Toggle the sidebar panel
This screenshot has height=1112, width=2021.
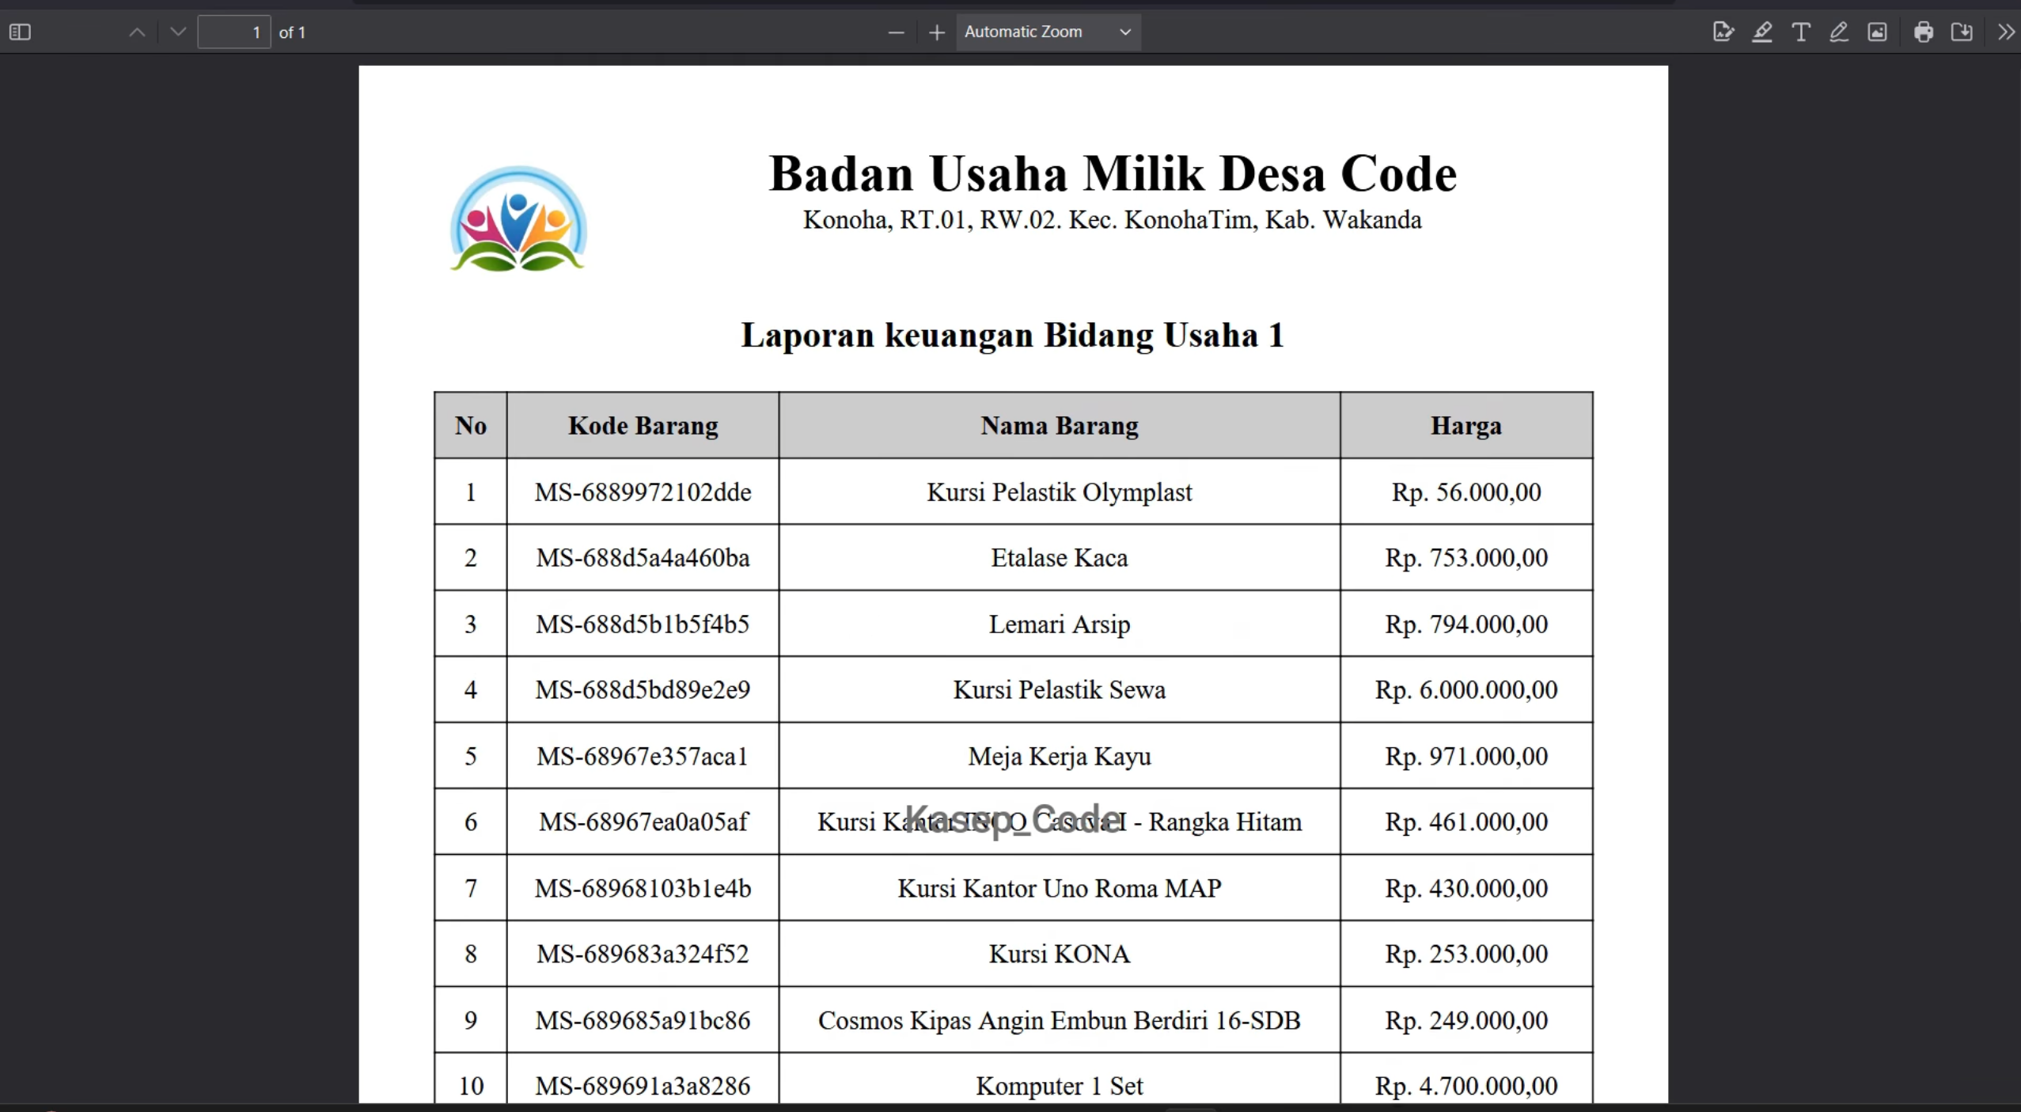[x=20, y=32]
